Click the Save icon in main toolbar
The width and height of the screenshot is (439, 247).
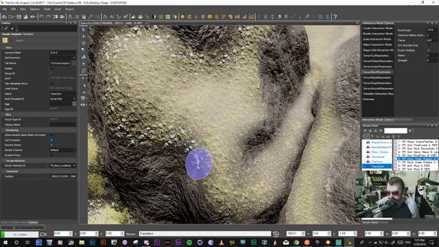pos(19,16)
